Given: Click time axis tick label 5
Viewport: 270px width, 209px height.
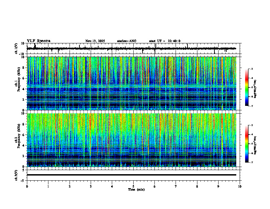Looking at the screenshot, I should coord(133,186).
